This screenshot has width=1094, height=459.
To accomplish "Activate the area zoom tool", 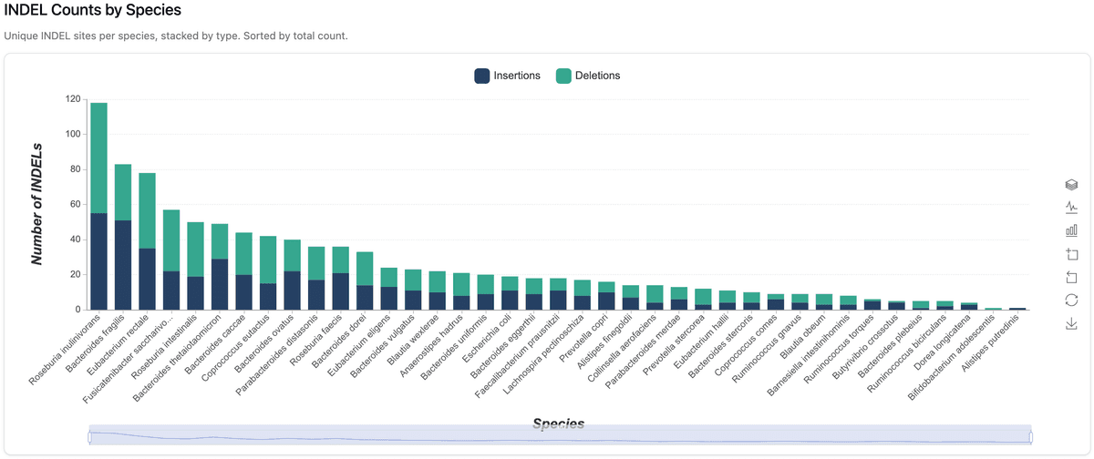I will pyautogui.click(x=1071, y=254).
